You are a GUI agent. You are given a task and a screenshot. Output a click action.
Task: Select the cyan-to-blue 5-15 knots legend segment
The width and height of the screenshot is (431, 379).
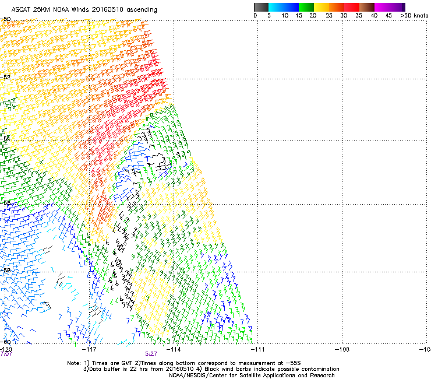[x=284, y=7]
